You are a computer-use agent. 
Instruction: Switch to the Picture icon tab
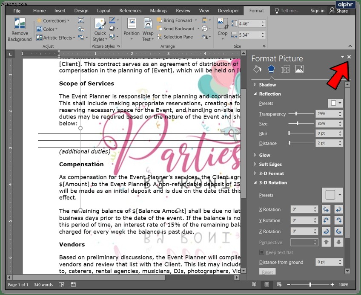pyautogui.click(x=299, y=69)
